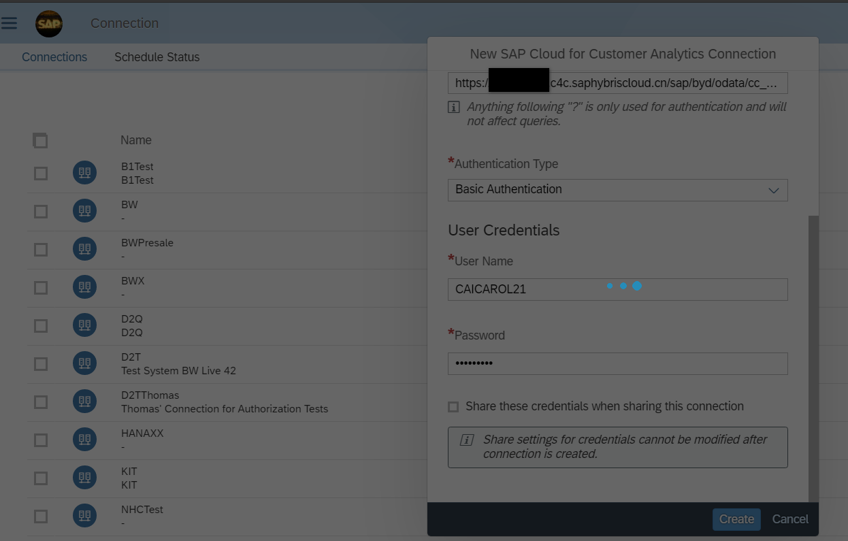The image size is (848, 541).
Task: Cancel the new connection dialog
Action: click(790, 519)
